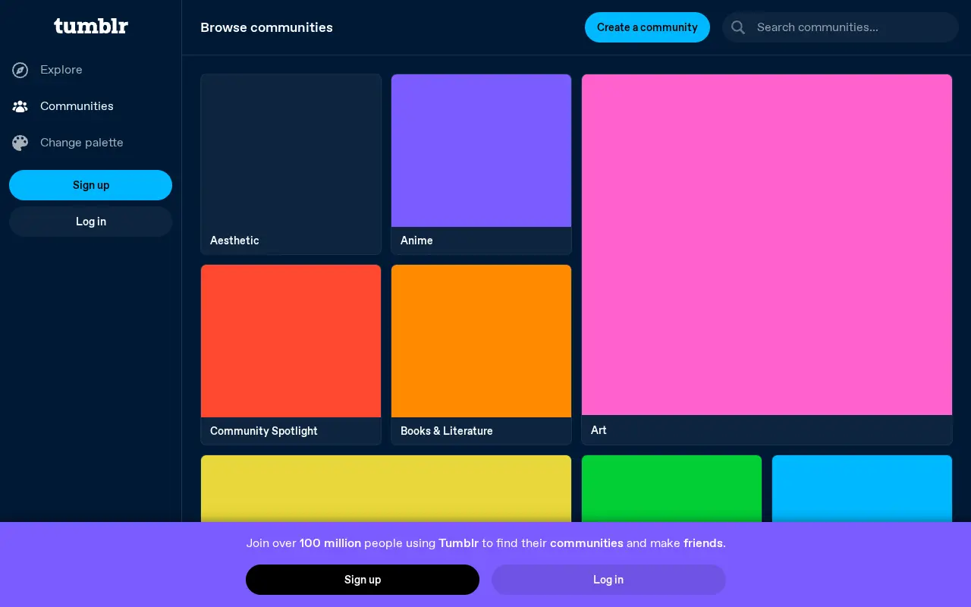Click Sign up in the left sidebar
The image size is (971, 607).
tap(91, 185)
